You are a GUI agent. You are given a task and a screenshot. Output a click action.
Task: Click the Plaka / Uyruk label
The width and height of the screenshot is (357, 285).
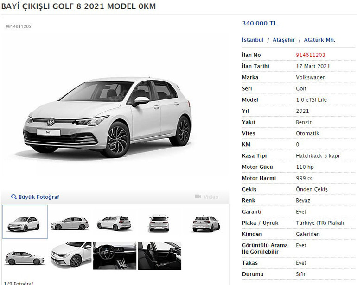(x=260, y=223)
